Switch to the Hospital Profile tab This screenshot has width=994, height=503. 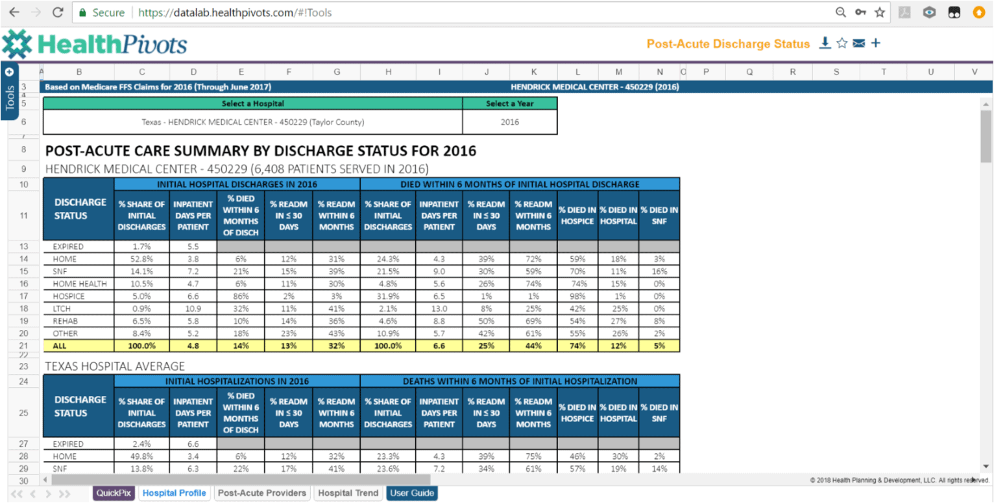pyautogui.click(x=174, y=493)
